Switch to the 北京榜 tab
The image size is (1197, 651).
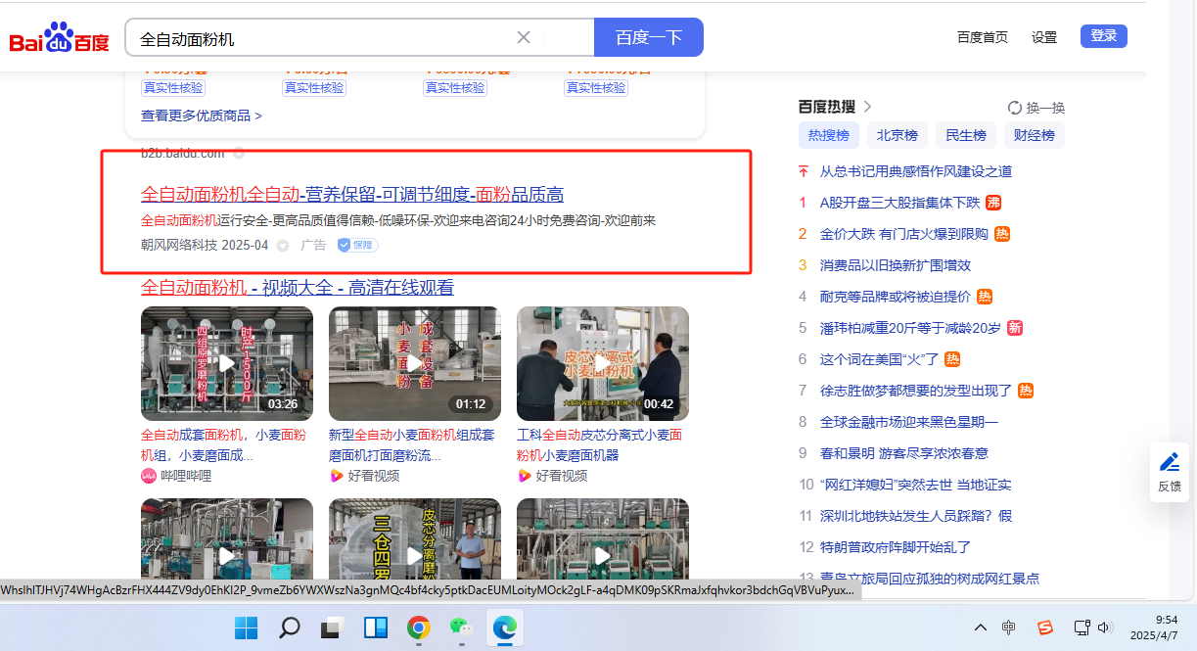click(897, 135)
